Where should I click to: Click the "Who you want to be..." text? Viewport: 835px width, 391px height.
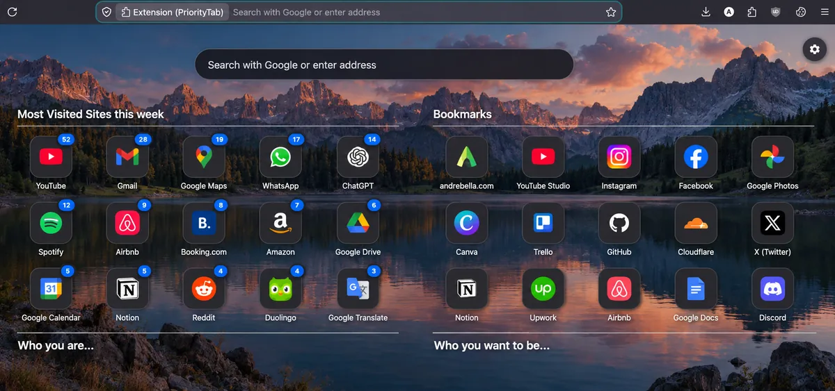click(x=491, y=345)
